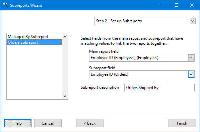The height and width of the screenshot is (132, 200).
Task: Maximize the Subreports Wizard window
Action: tap(177, 5)
